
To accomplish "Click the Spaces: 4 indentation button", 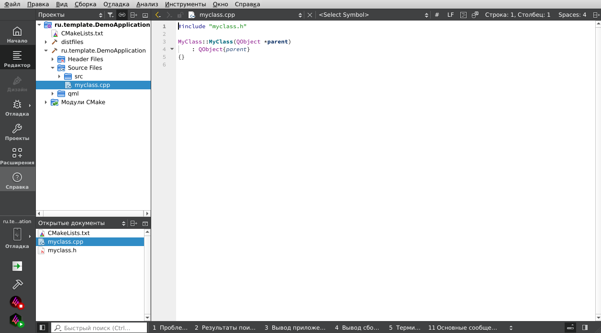I will pyautogui.click(x=572, y=15).
